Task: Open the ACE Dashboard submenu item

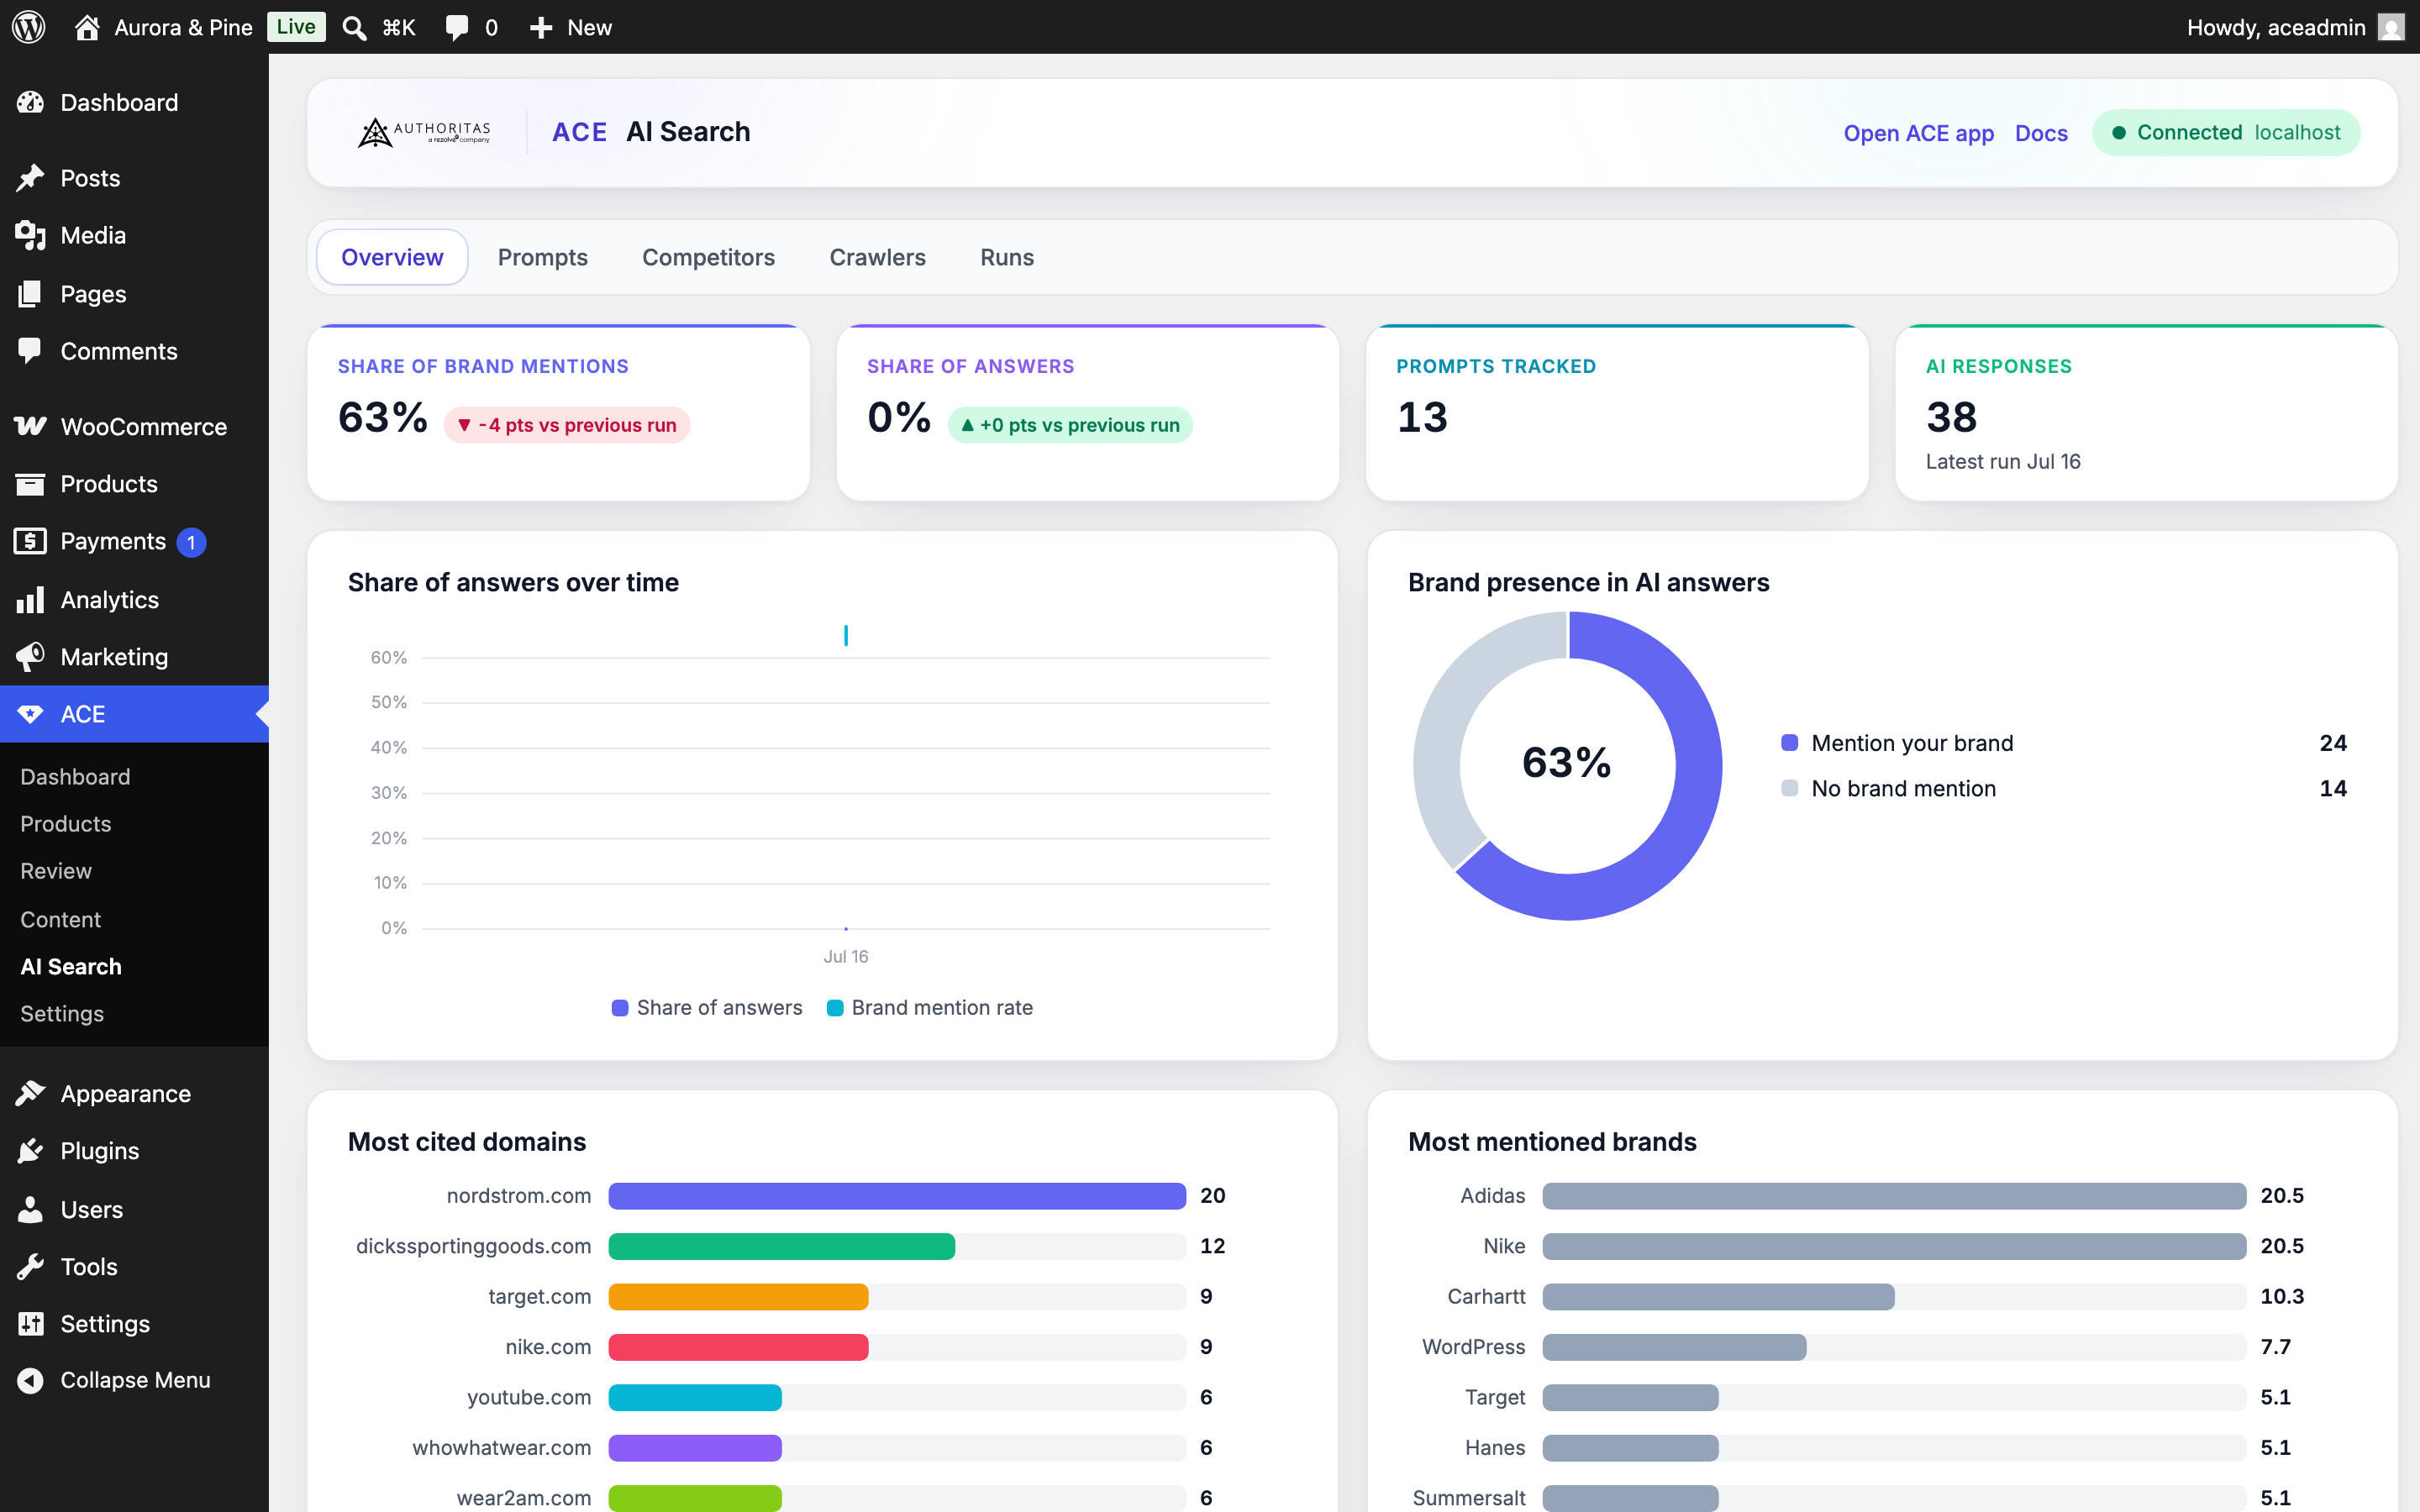Action: pos(75,777)
